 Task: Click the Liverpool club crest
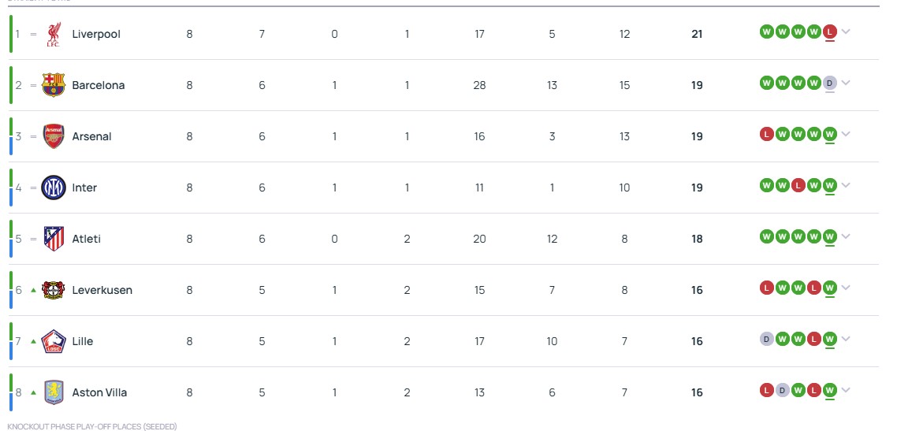click(54, 34)
